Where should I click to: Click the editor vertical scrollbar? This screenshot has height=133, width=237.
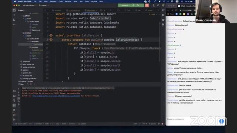pyautogui.click(x=160, y=42)
